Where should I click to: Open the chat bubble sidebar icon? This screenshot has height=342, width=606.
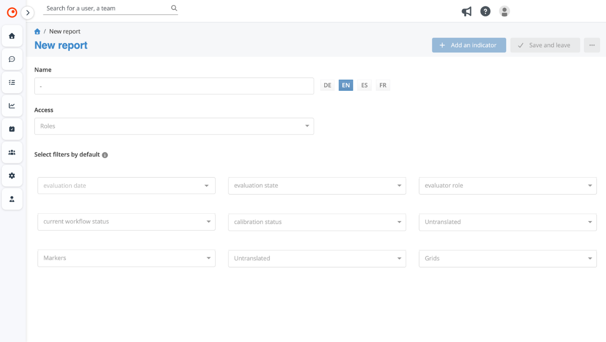pos(12,59)
